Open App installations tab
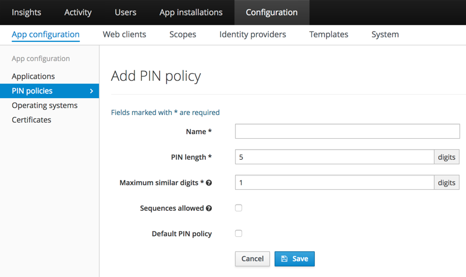The image size is (466, 277). (x=191, y=12)
